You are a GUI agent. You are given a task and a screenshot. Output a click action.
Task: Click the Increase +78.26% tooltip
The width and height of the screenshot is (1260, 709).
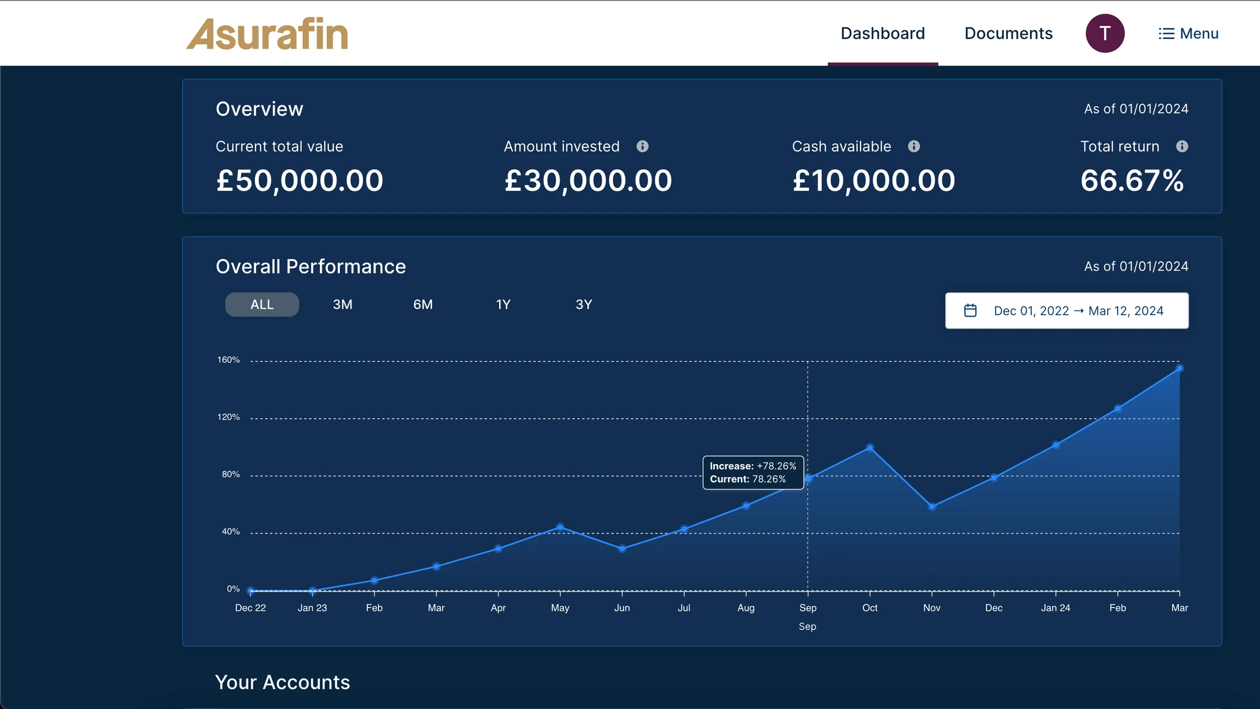[x=753, y=472]
